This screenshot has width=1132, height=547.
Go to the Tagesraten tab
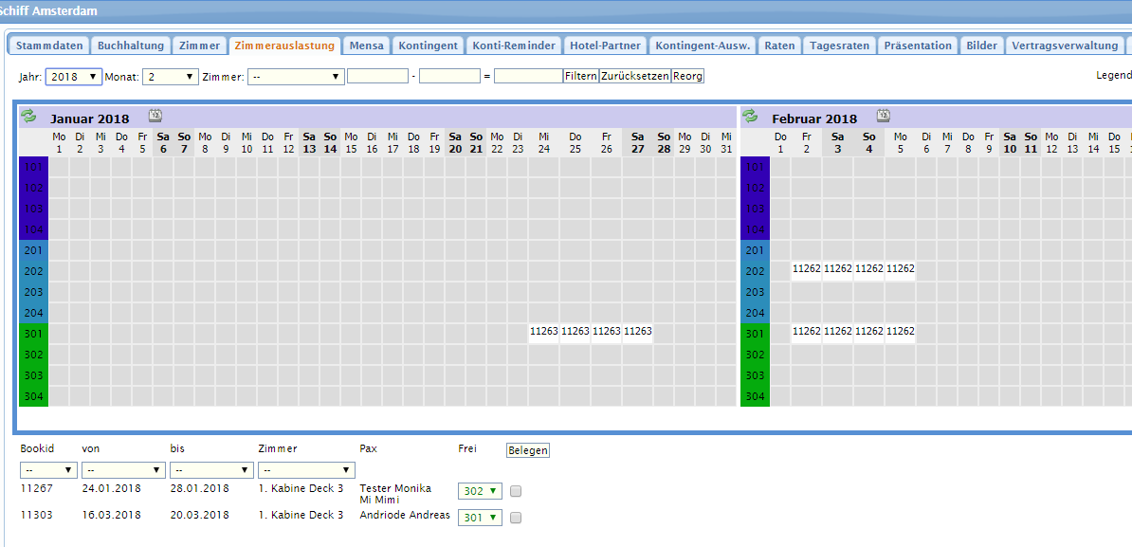[839, 46]
